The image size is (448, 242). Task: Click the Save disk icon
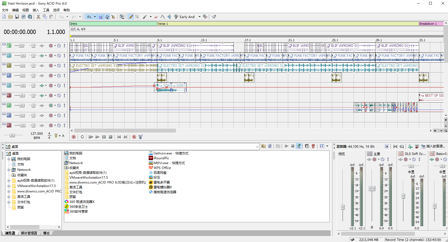coord(17,17)
